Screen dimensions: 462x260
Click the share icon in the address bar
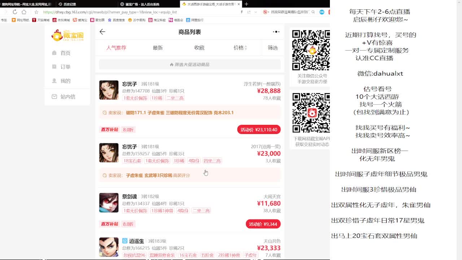pyautogui.click(x=249, y=12)
